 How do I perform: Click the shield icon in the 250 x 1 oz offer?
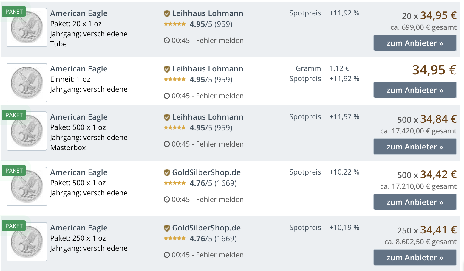167,228
